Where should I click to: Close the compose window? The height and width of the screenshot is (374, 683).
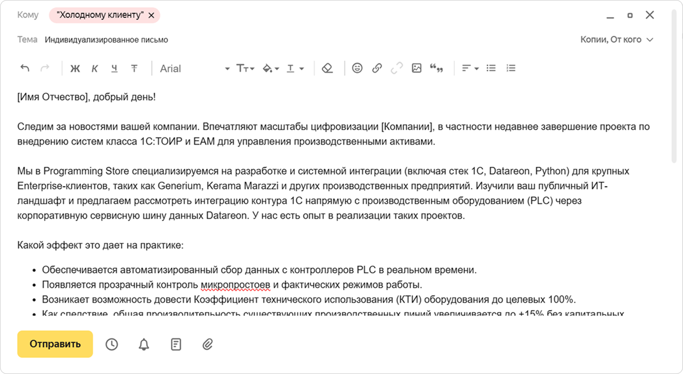point(650,15)
